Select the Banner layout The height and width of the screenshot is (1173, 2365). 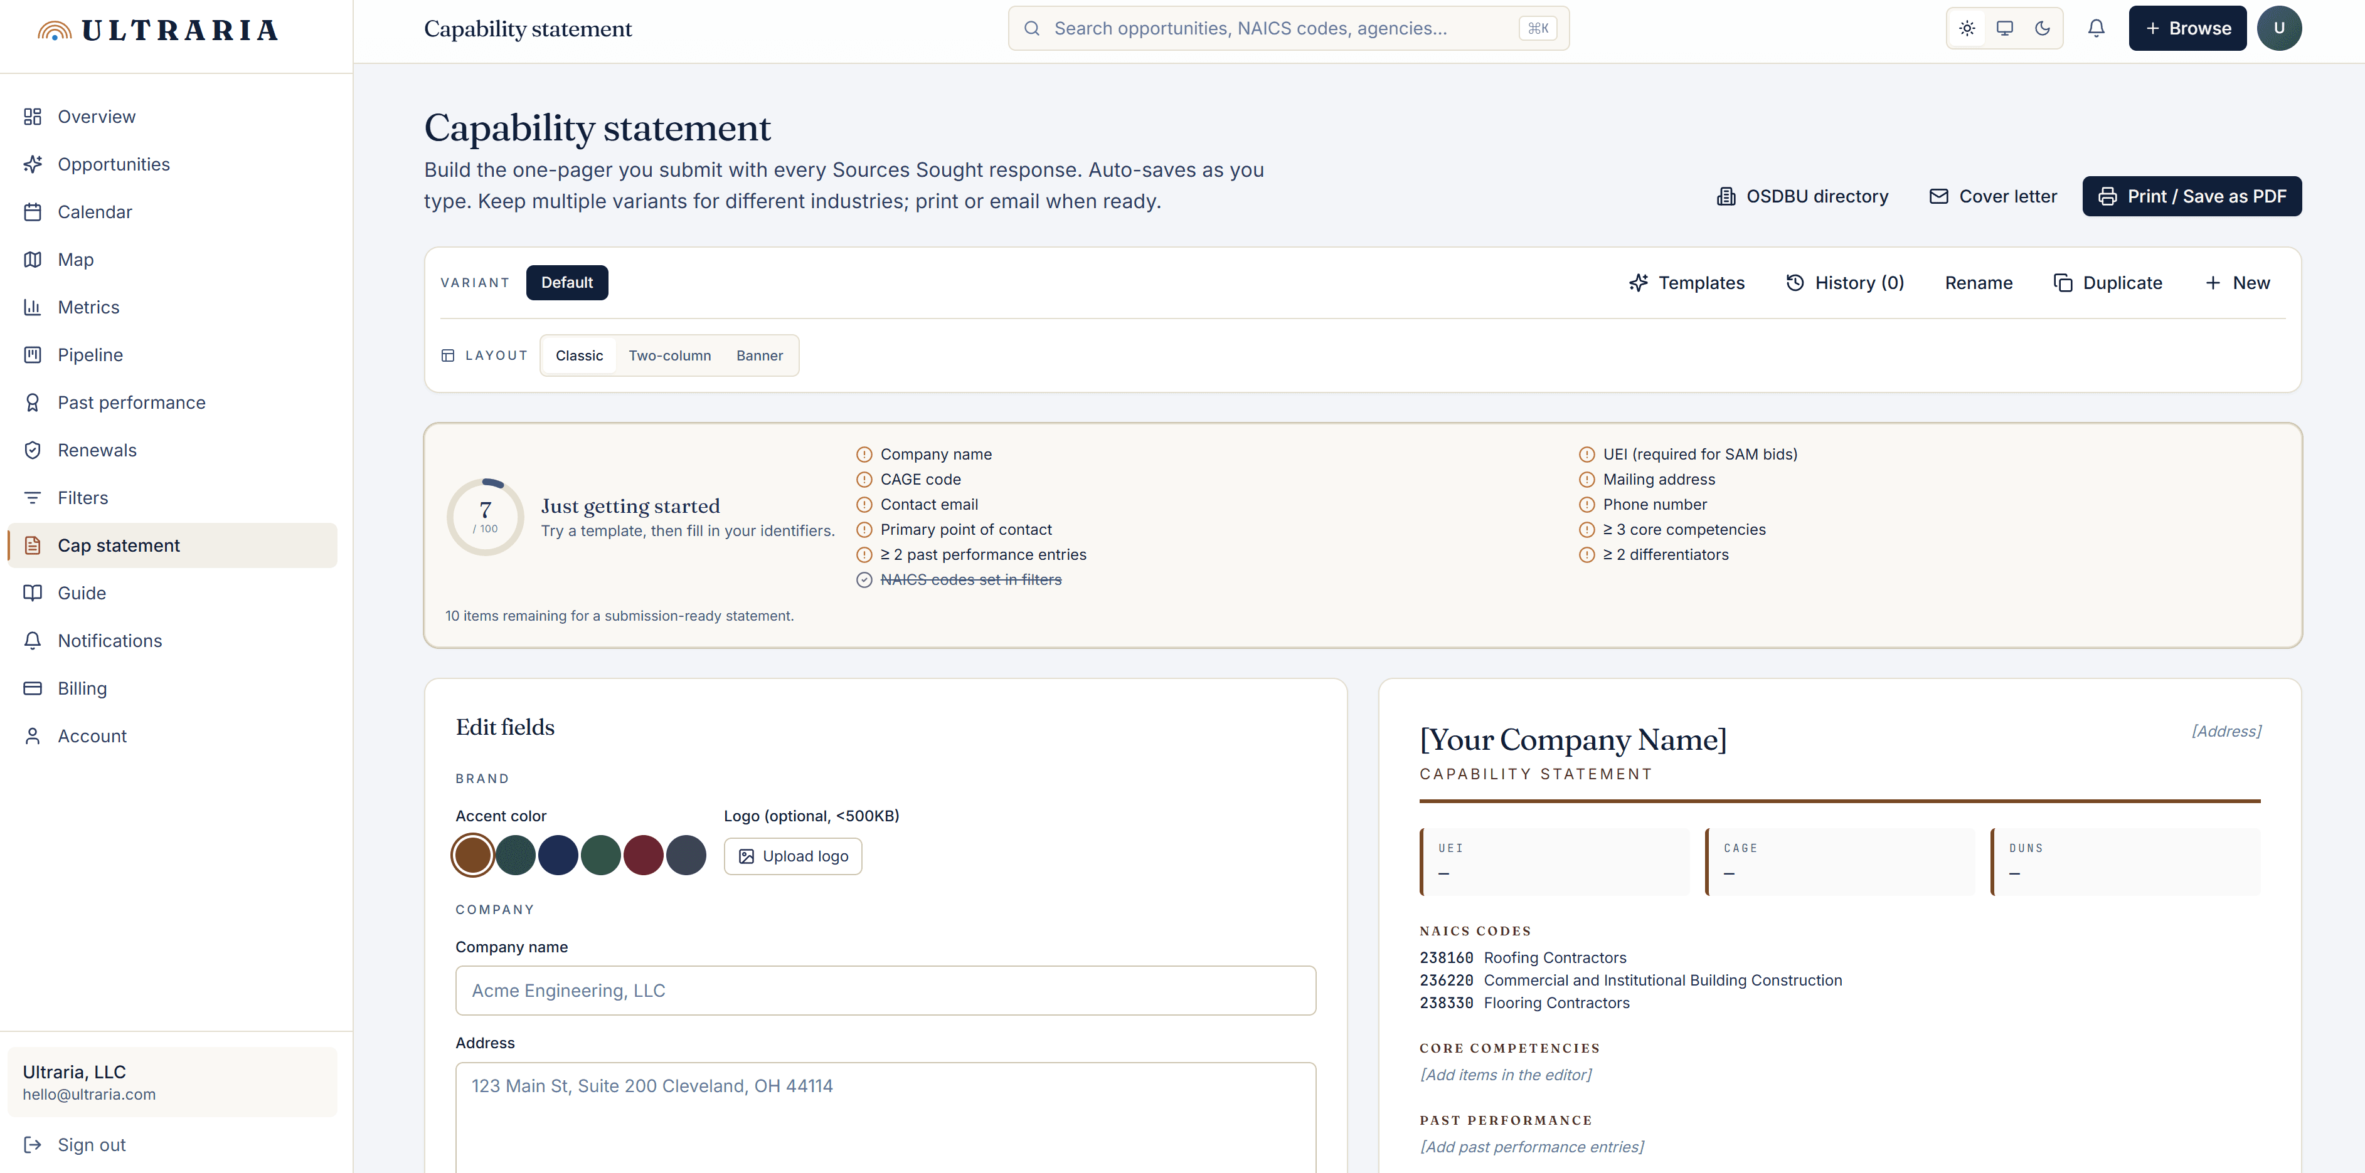click(759, 355)
